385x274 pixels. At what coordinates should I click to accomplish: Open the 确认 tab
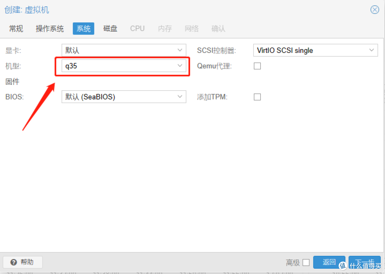(x=218, y=29)
